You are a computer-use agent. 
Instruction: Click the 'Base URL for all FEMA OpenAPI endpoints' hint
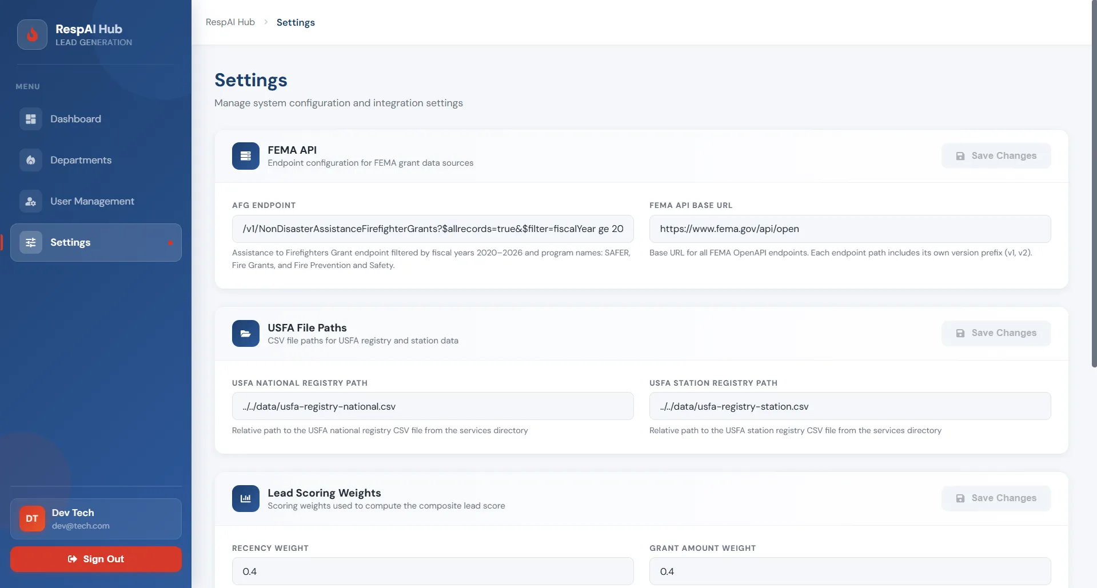[x=840, y=253]
